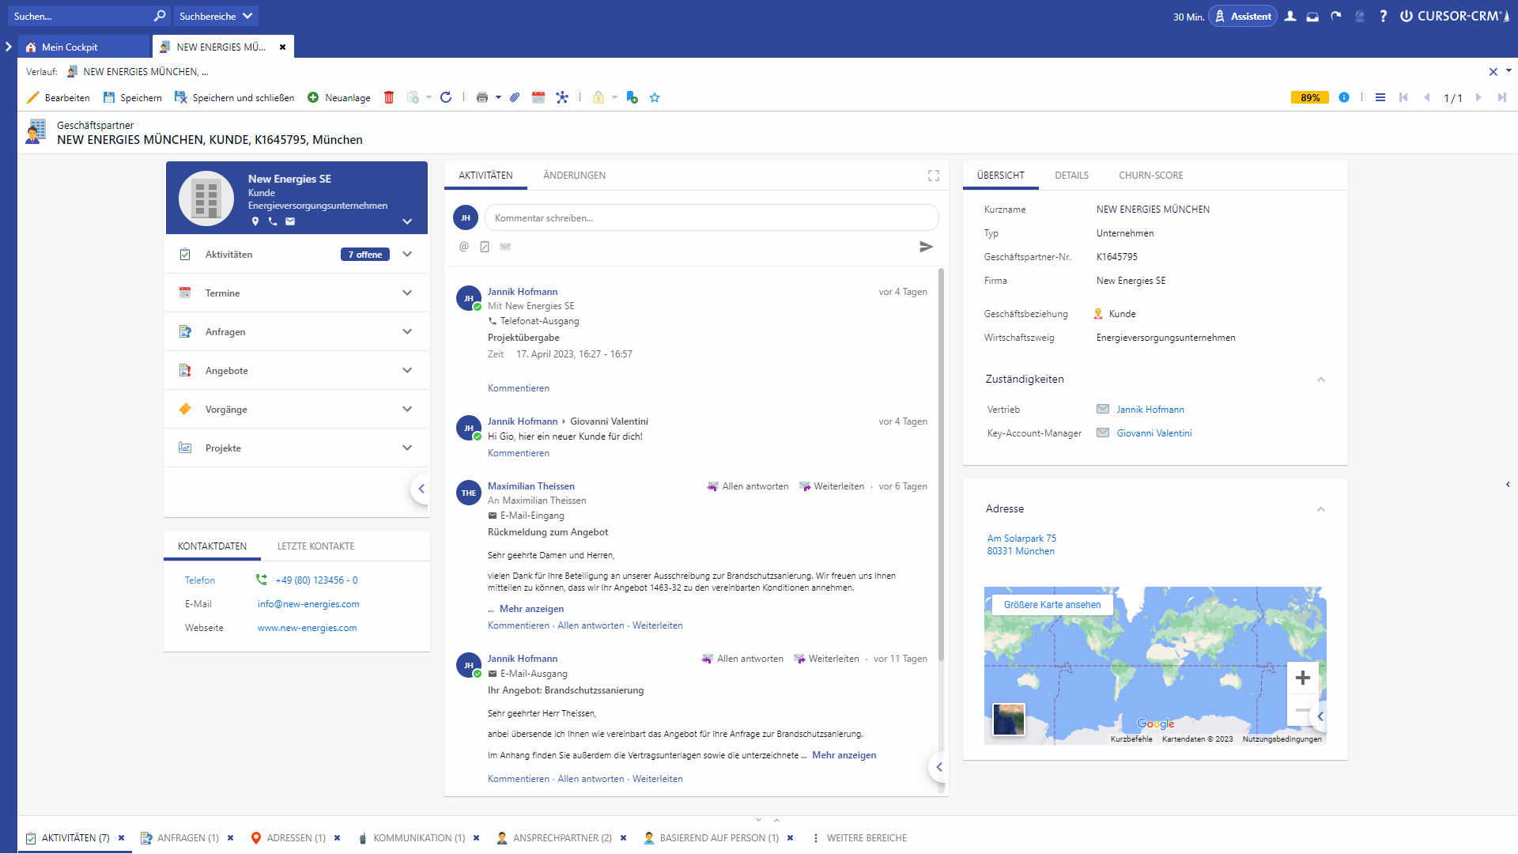
Task: Click the fullscreen icon in activities panel
Action: point(934,176)
